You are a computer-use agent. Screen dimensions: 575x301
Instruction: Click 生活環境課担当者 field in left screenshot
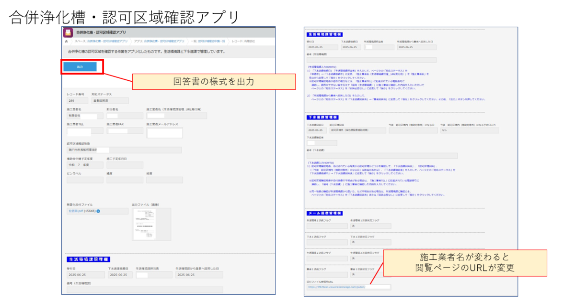coord(153,275)
